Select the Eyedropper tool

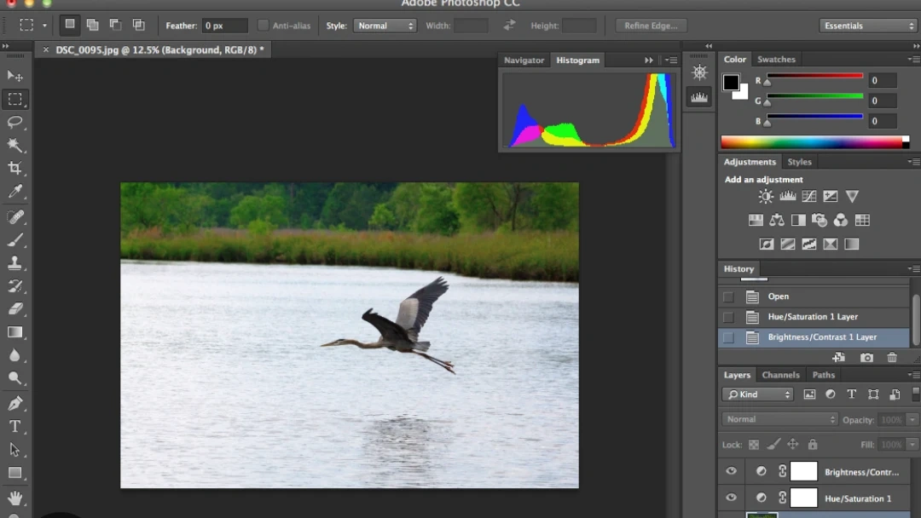pyautogui.click(x=14, y=191)
